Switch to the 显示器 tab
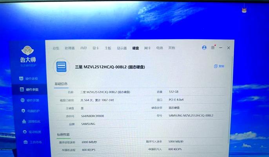Viewport: 269px width, 157px height. [x=122, y=48]
